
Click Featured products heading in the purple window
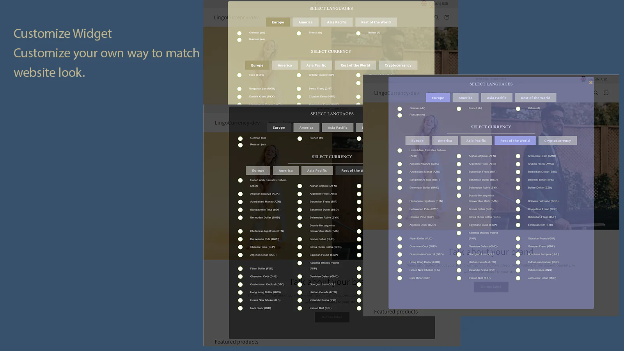396,312
